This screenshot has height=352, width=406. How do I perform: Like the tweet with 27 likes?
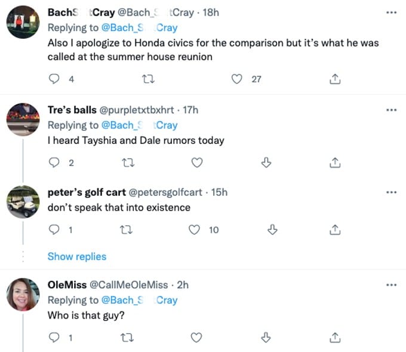[237, 79]
